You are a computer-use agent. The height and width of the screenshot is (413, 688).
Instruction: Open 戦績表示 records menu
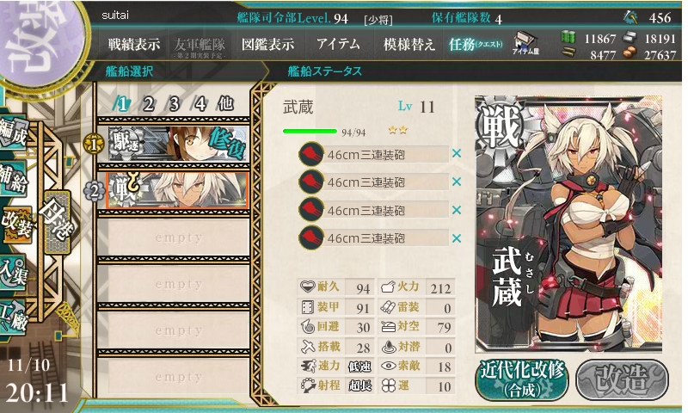tap(134, 45)
